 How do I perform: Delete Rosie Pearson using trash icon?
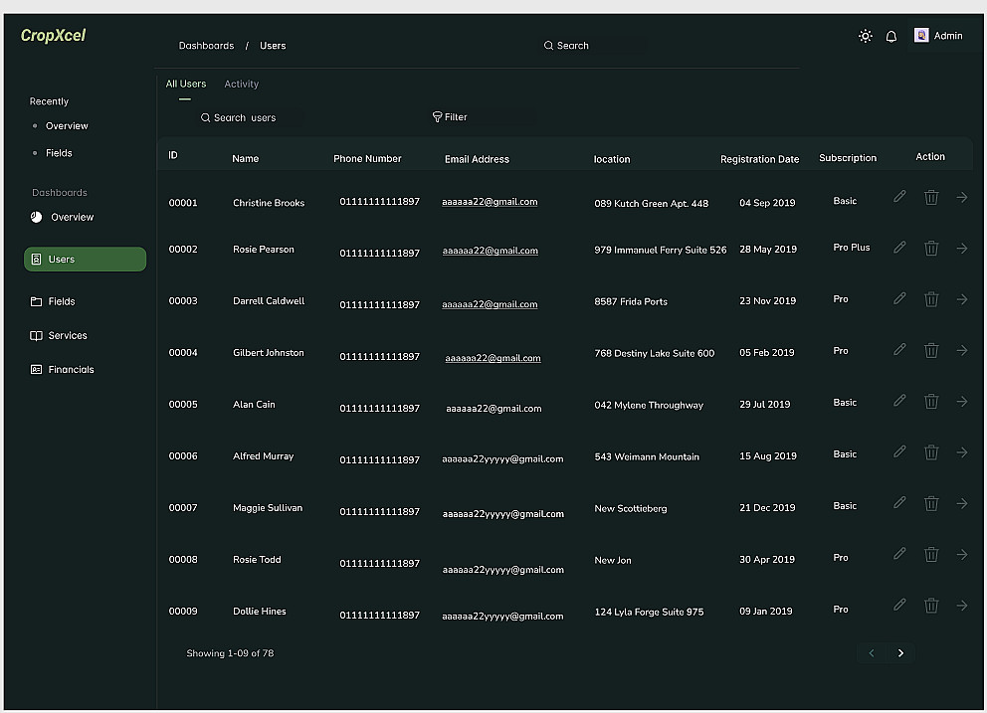[x=931, y=248]
